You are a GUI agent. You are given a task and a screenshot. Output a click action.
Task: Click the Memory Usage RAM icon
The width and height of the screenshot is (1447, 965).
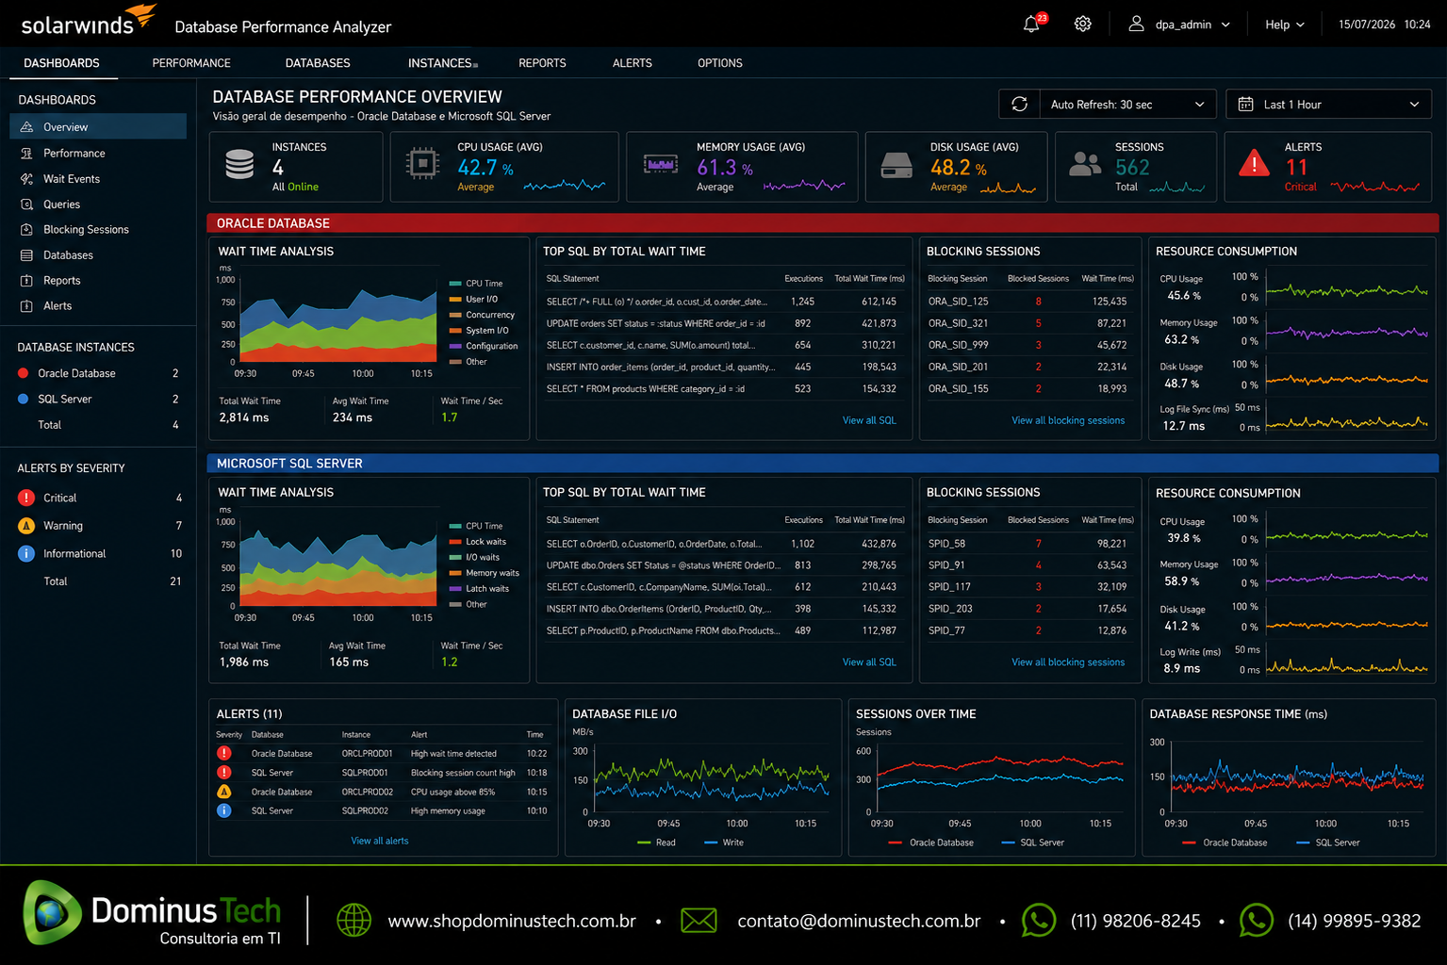click(x=661, y=165)
